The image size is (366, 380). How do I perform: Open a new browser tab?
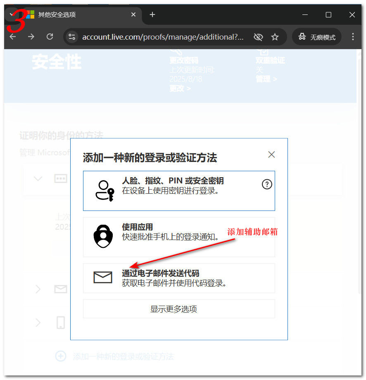(x=152, y=14)
